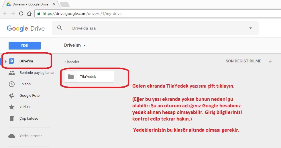The width and height of the screenshot is (281, 148).
Task: Open Benimle paylaşılanlar people icon
Action: [12, 73]
